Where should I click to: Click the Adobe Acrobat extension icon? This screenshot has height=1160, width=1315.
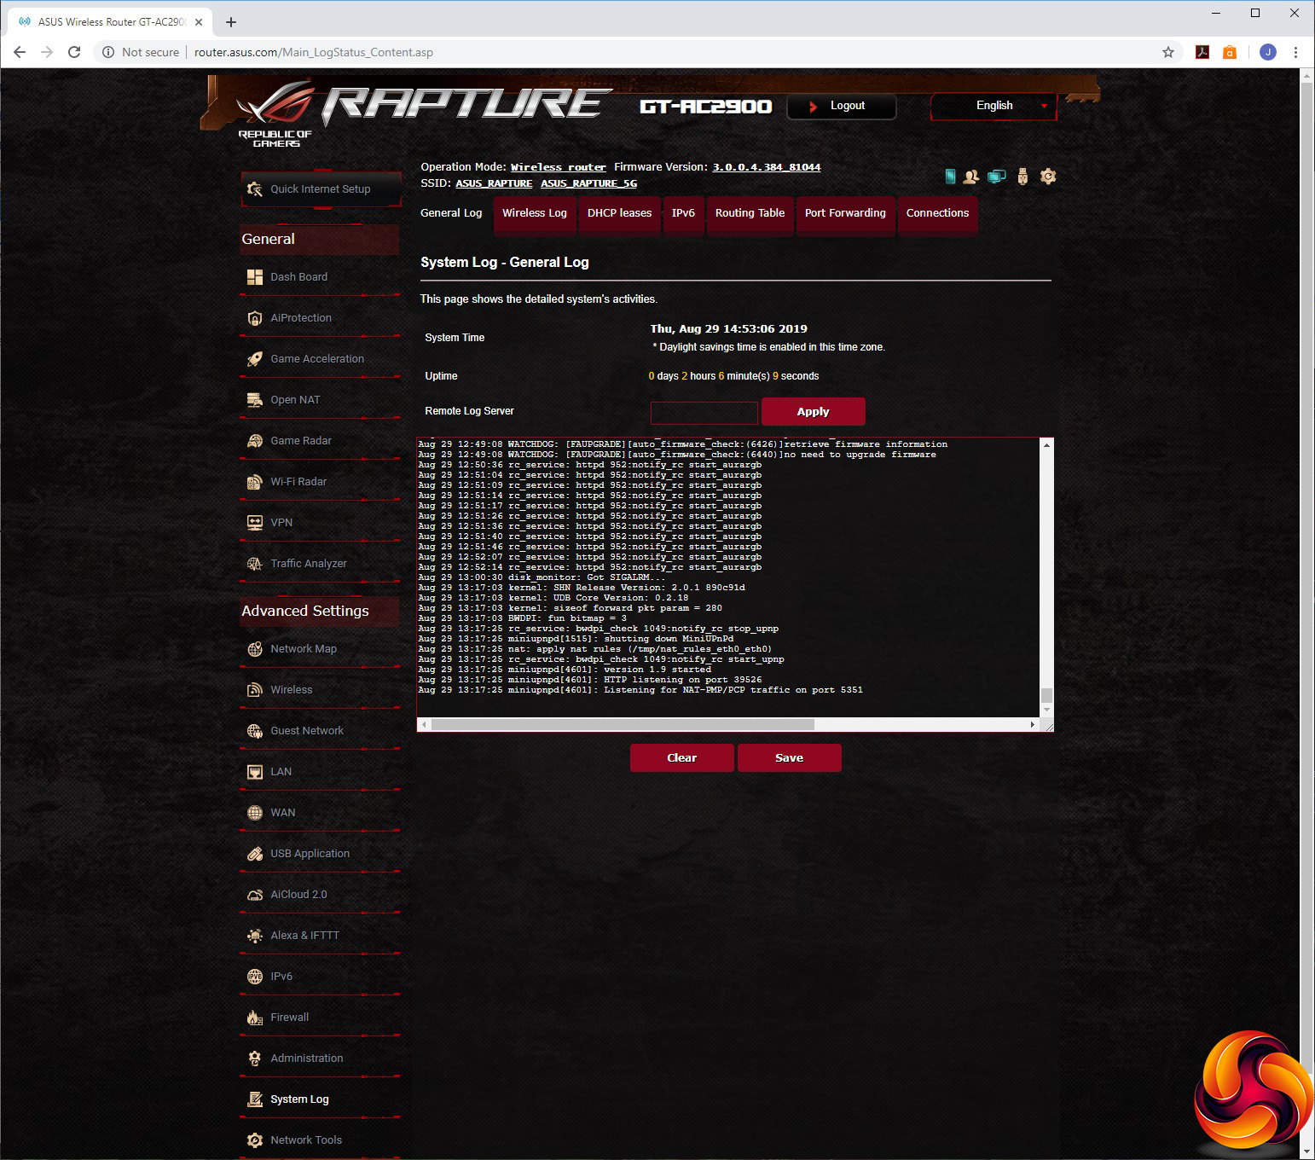1202,52
